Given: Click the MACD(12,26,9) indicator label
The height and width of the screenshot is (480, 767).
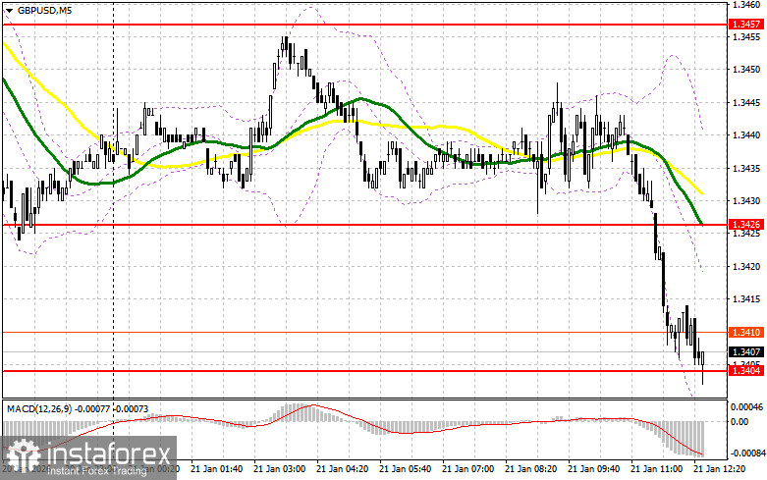Looking at the screenshot, I should (x=78, y=408).
